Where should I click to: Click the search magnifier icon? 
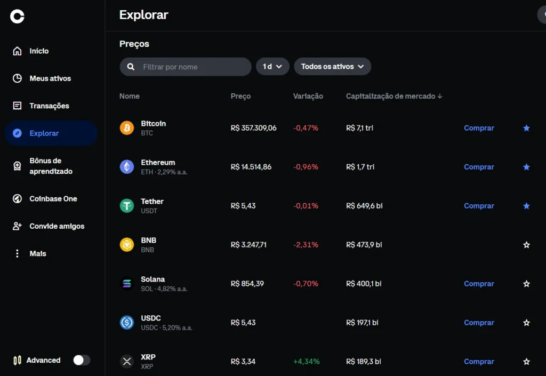tap(131, 67)
